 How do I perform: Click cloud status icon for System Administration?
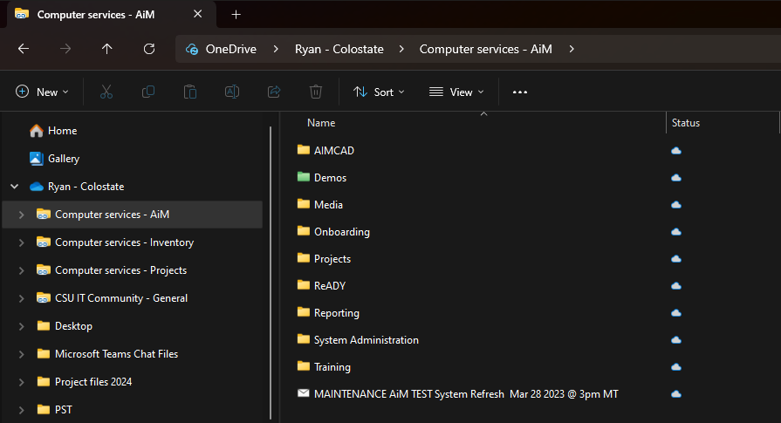click(676, 340)
